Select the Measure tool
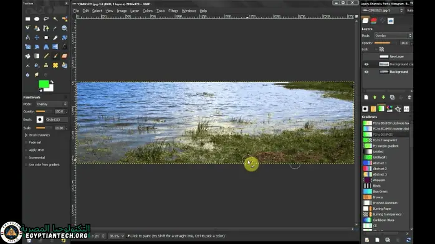The height and width of the screenshot is (244, 435). 28,37
